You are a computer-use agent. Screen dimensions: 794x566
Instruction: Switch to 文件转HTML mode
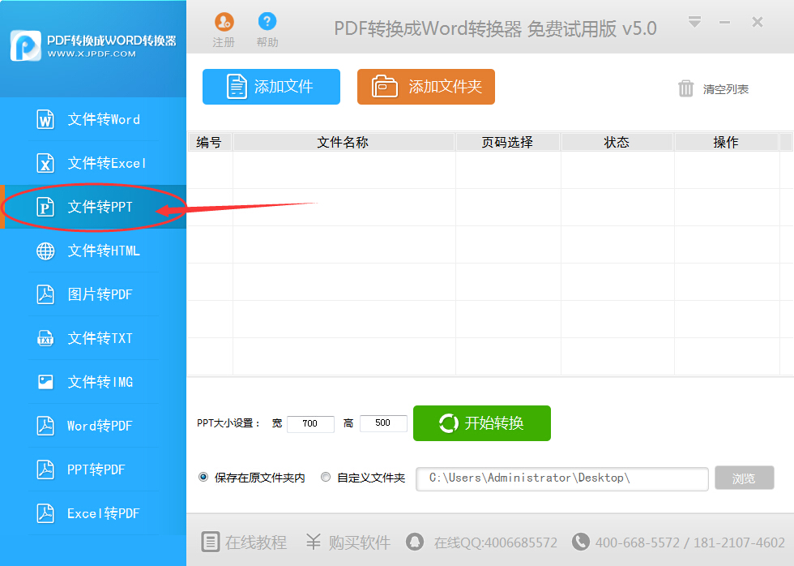pyautogui.click(x=93, y=251)
